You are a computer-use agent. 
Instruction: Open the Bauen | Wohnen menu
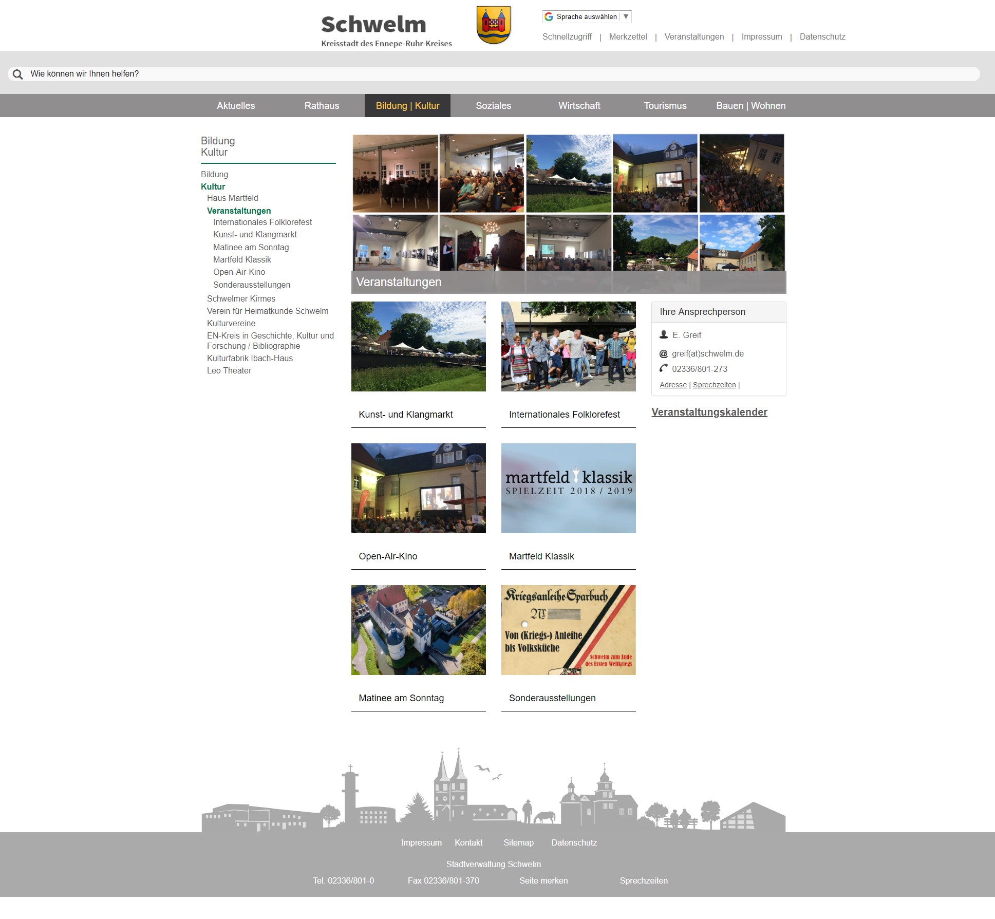coord(750,106)
